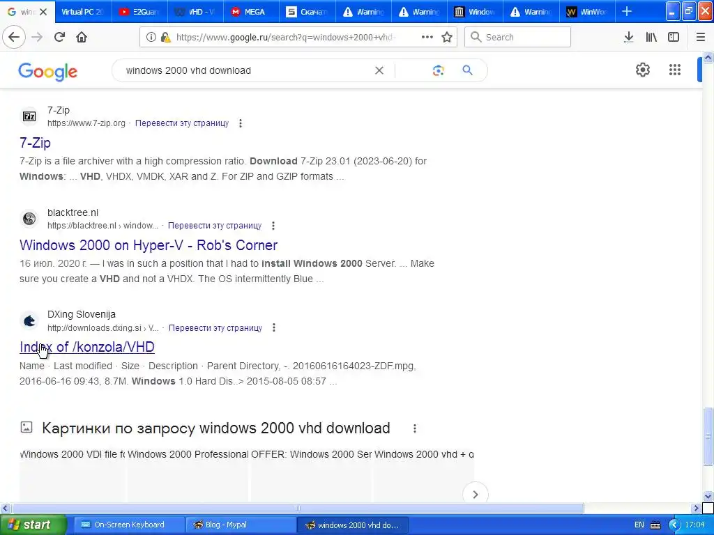Switch to the VHD tab

[x=195, y=12]
